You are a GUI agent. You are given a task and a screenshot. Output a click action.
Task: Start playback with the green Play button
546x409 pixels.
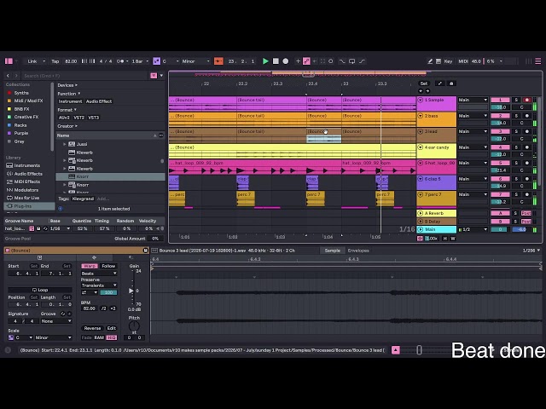click(x=265, y=61)
